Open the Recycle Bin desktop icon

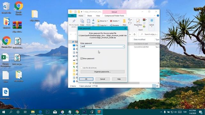(6, 8)
